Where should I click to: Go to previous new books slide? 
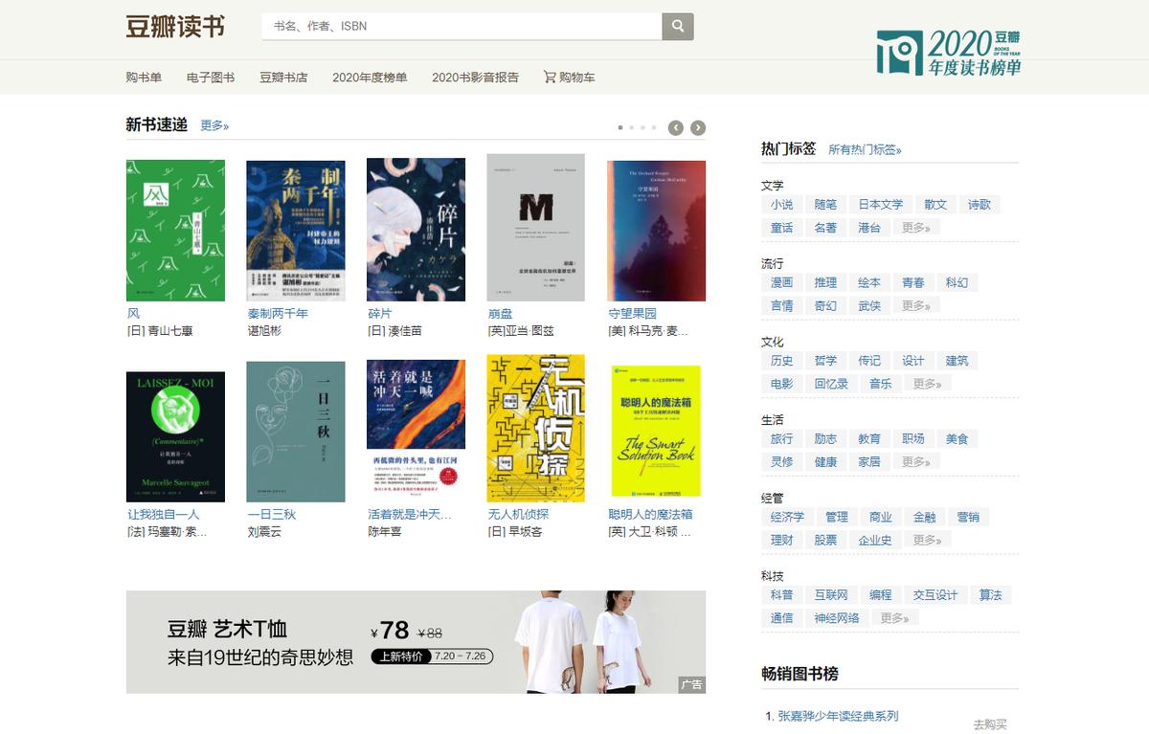pyautogui.click(x=676, y=127)
